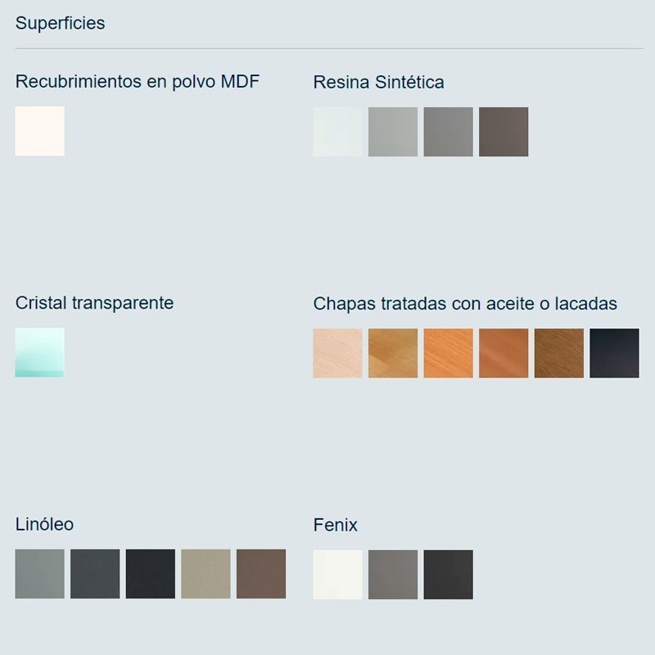Pick the grey Fenix swatch
Image resolution: width=655 pixels, height=655 pixels.
(x=393, y=575)
